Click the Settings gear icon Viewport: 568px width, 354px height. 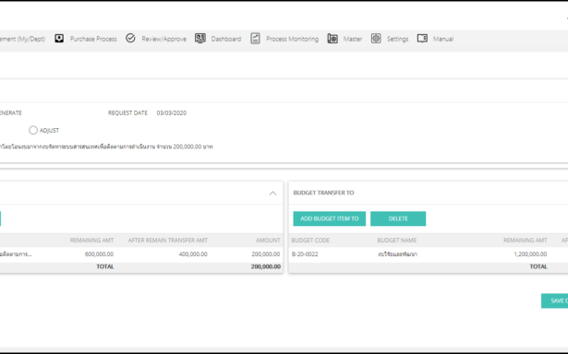tap(376, 39)
